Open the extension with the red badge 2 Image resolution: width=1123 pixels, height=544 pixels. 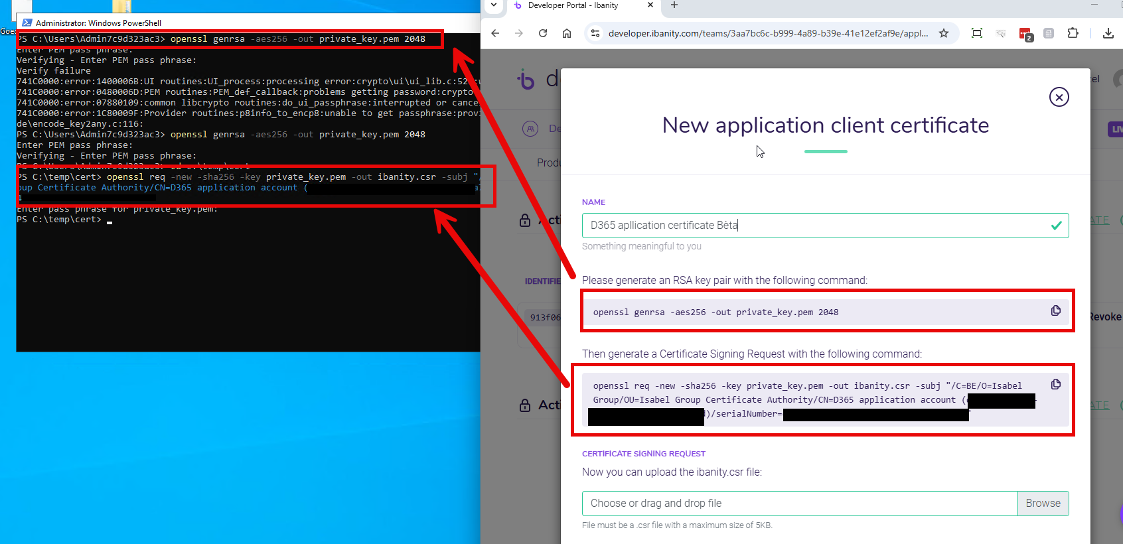[x=1025, y=34]
